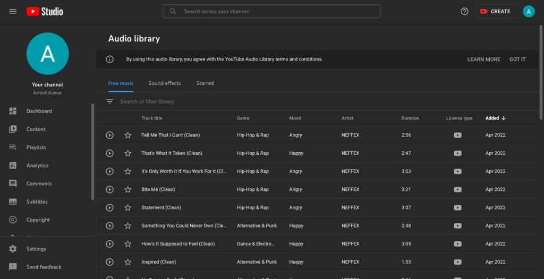Viewport: 544px width, 279px height.
Task: Open the filter icon in library search
Action: 110,101
